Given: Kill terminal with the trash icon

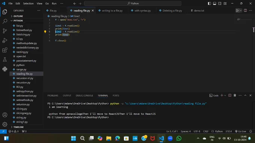Looking at the screenshot, I should [x=235, y=95].
